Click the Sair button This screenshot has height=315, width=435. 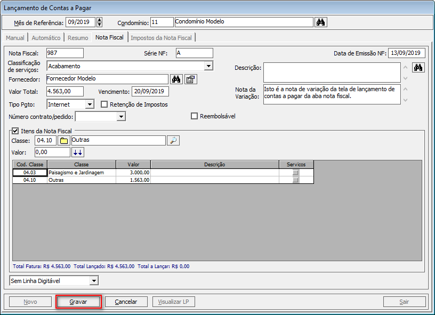(x=404, y=302)
